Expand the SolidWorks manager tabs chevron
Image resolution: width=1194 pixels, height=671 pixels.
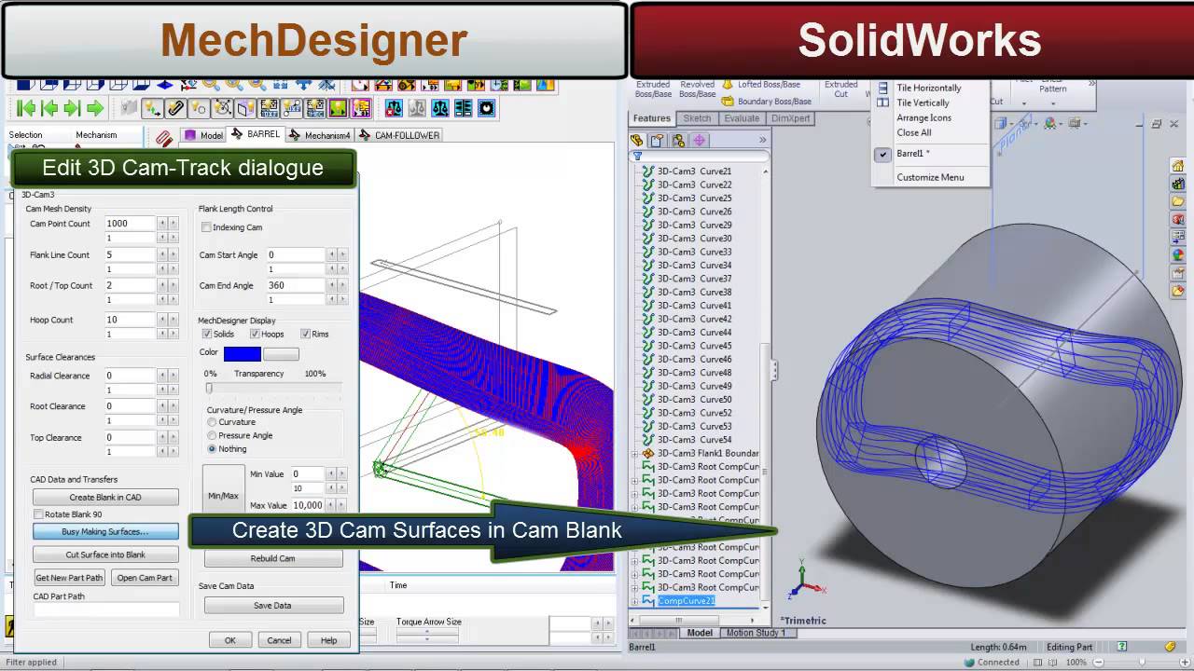[x=762, y=140]
